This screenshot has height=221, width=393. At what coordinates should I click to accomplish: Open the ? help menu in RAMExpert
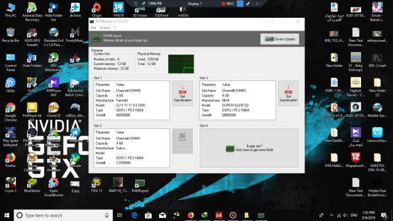click(115, 28)
